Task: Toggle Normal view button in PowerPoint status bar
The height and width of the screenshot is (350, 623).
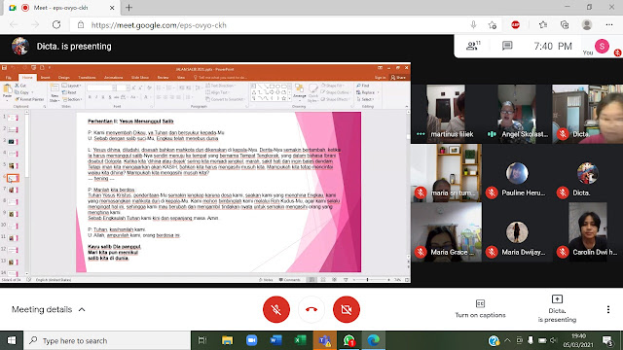Action: point(311,280)
